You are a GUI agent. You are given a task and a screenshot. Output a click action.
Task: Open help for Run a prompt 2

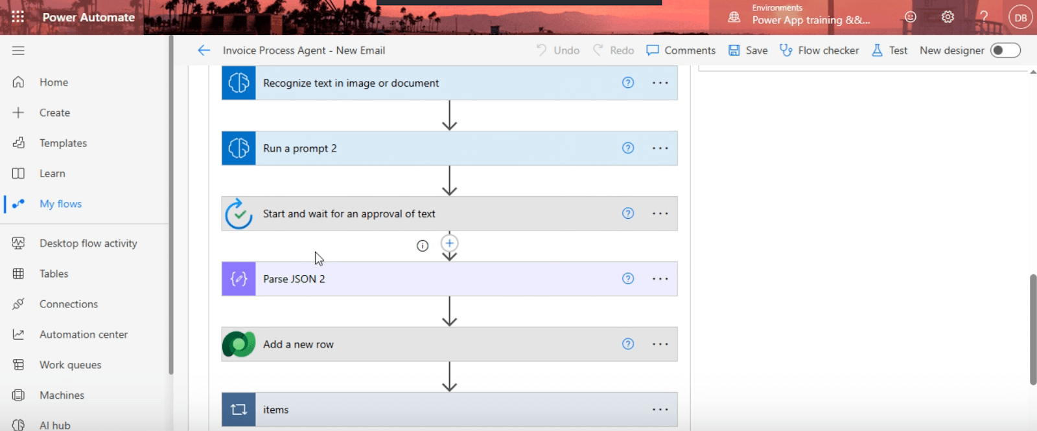tap(627, 148)
